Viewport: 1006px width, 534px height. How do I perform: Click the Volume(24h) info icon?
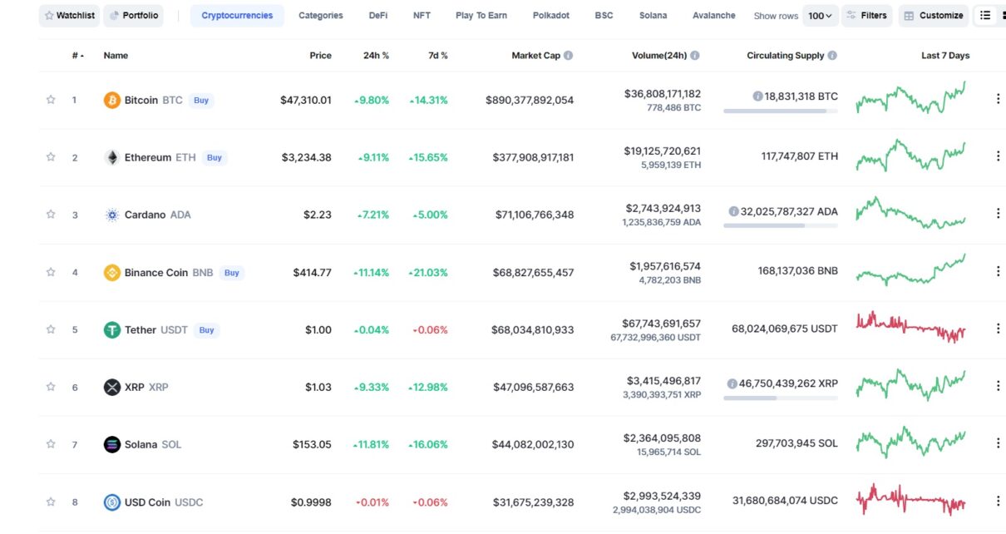tap(695, 56)
